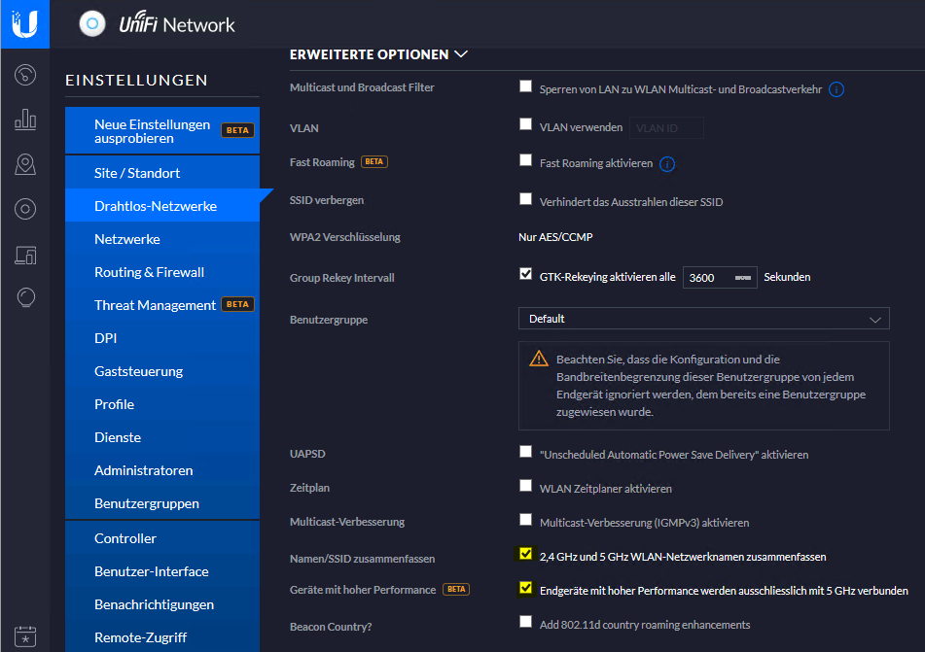Open the Insights lightbulb icon
Viewport: 925px width, 652px height.
pos(25,297)
